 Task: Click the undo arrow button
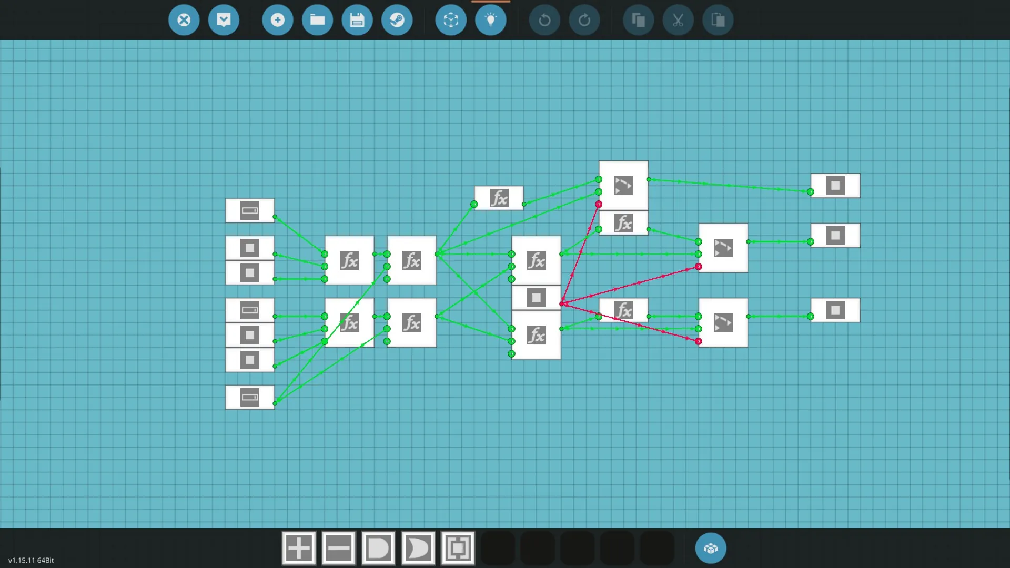544,20
